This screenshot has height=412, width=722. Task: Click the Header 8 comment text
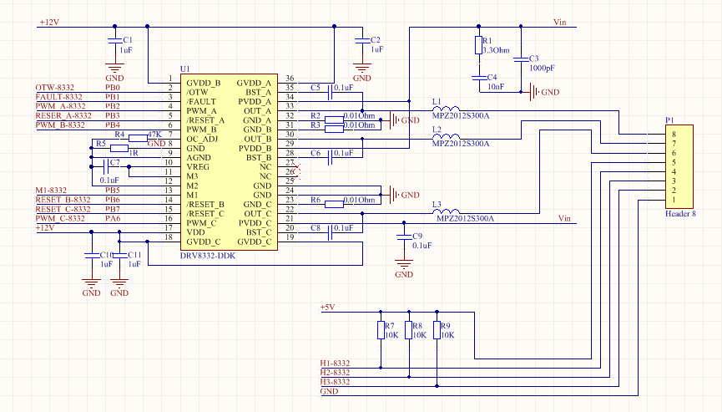(680, 214)
